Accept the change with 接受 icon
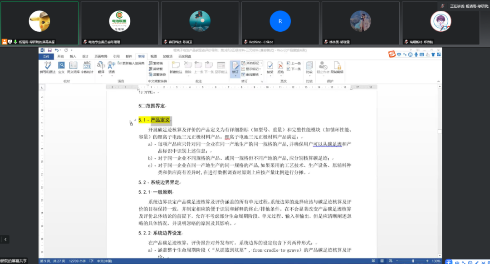 pos(270,66)
